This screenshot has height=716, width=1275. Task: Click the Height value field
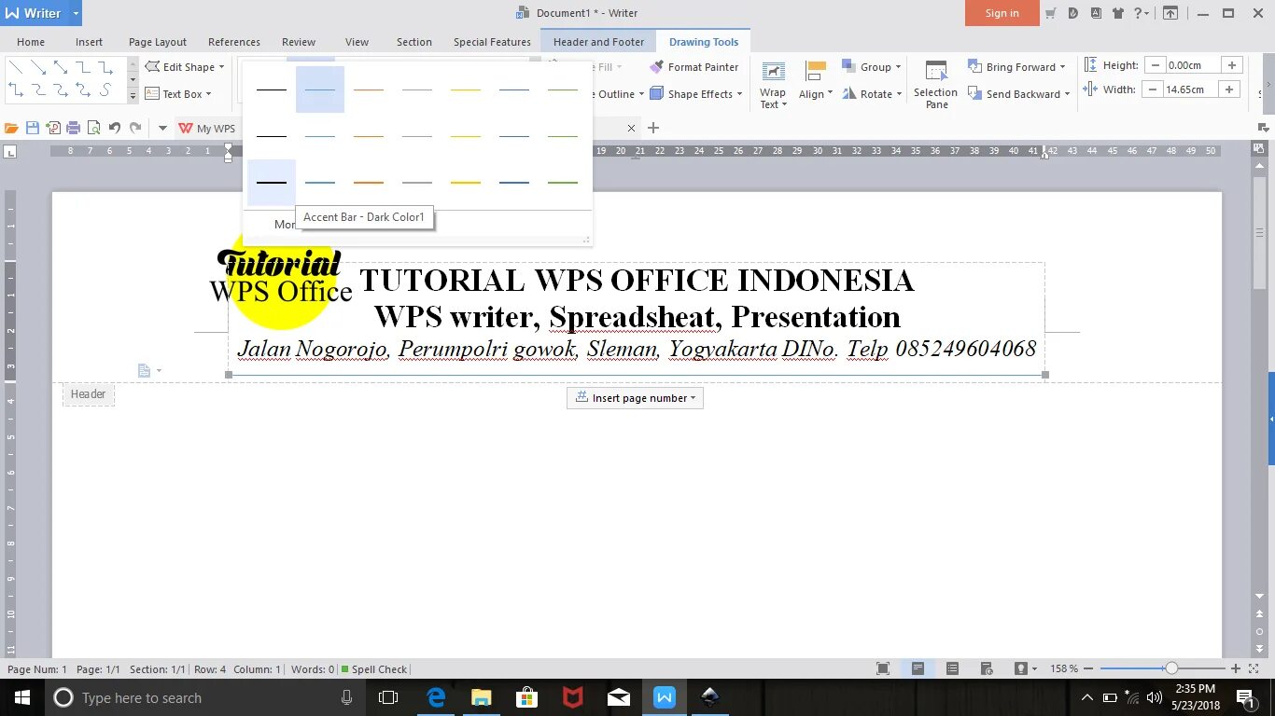tap(1194, 65)
